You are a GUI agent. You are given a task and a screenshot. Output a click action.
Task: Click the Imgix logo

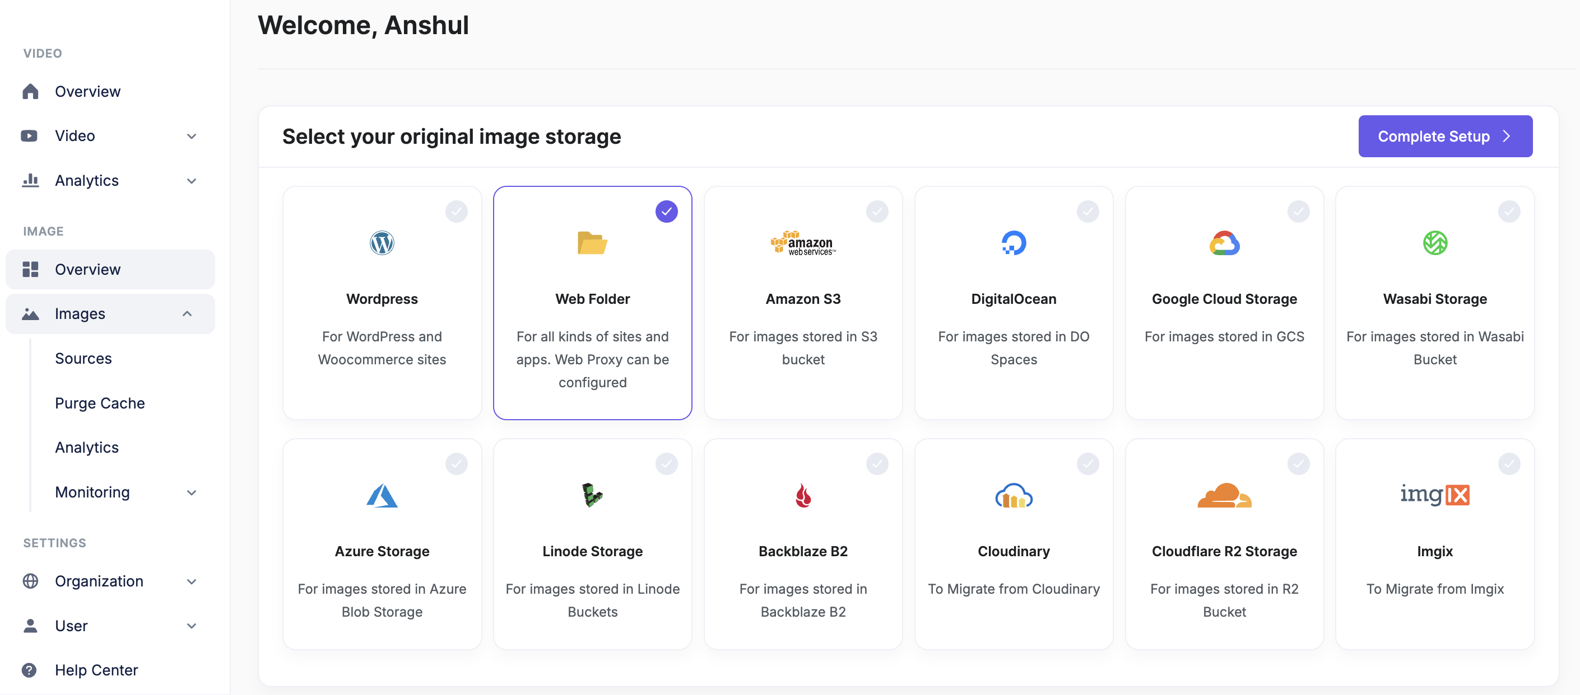[x=1435, y=494]
